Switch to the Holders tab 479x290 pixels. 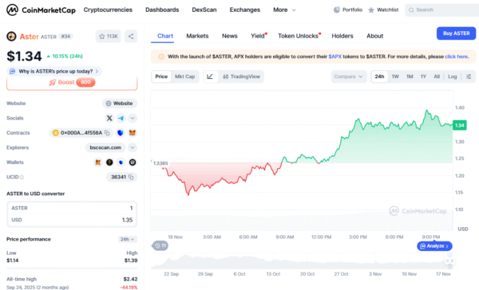[x=342, y=36]
